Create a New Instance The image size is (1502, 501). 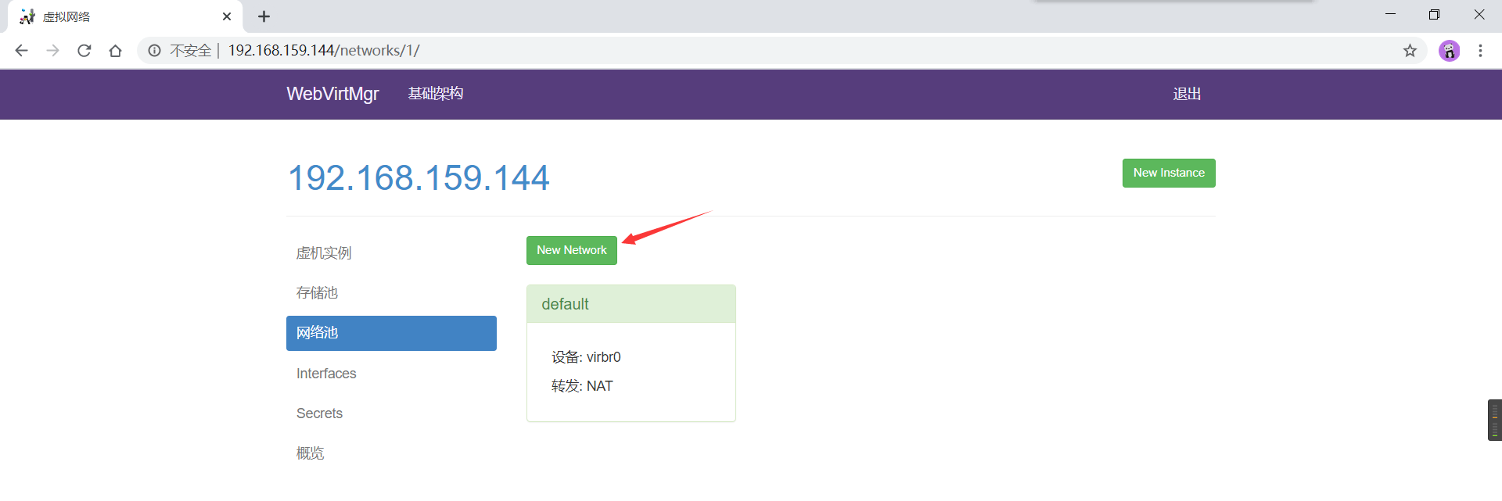tap(1169, 173)
